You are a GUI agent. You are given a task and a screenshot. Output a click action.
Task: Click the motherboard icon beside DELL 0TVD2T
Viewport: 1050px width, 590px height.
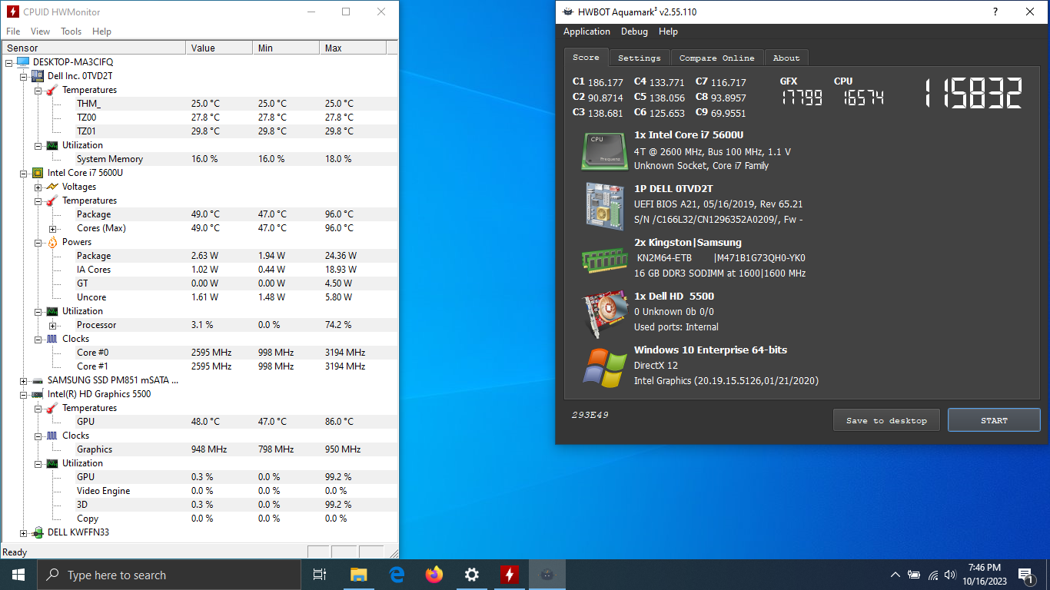pyautogui.click(x=604, y=206)
